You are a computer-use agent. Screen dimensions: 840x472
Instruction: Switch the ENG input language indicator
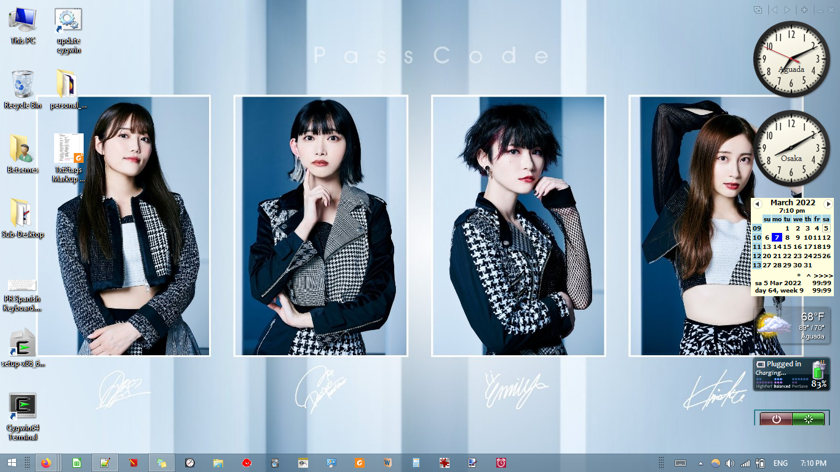780,463
